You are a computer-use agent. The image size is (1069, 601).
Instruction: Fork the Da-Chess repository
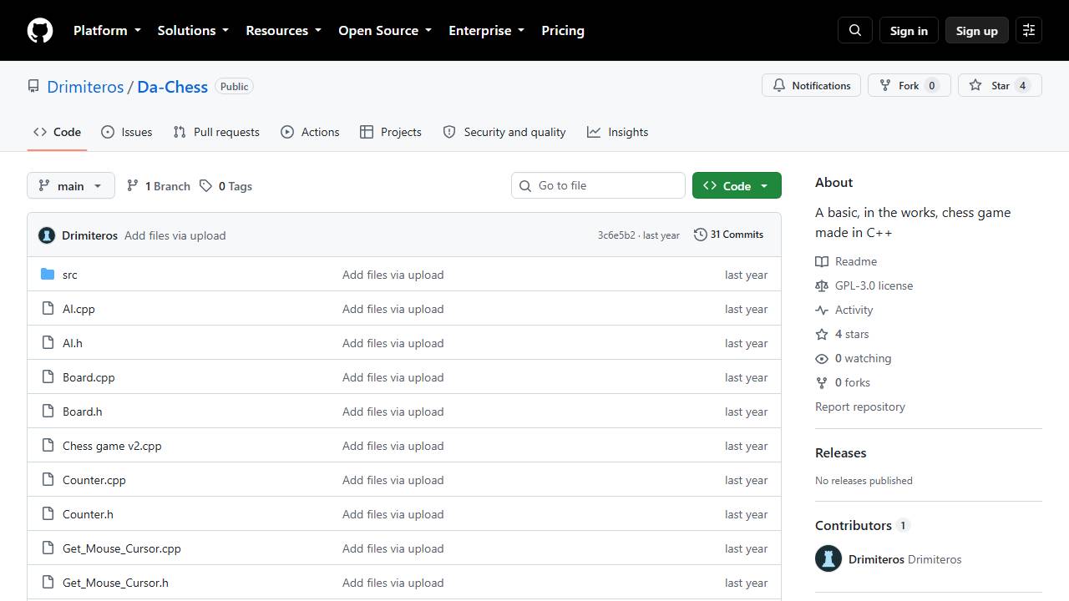909,85
